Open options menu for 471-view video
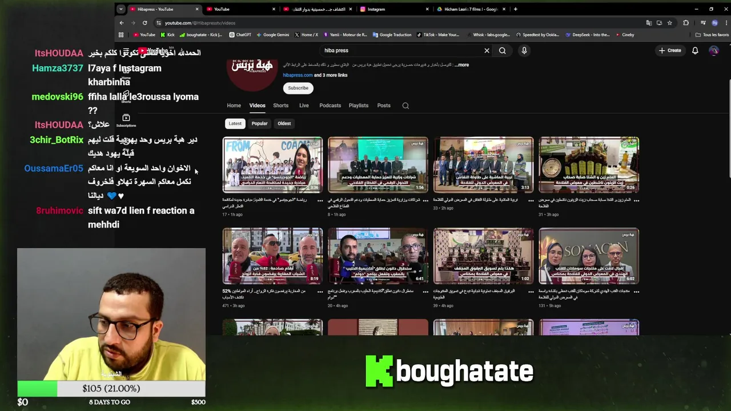 tap(320, 291)
